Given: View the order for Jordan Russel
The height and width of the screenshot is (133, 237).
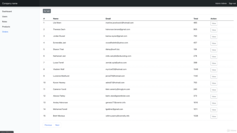Looking at the screenshot, I should [x=214, y=37].
